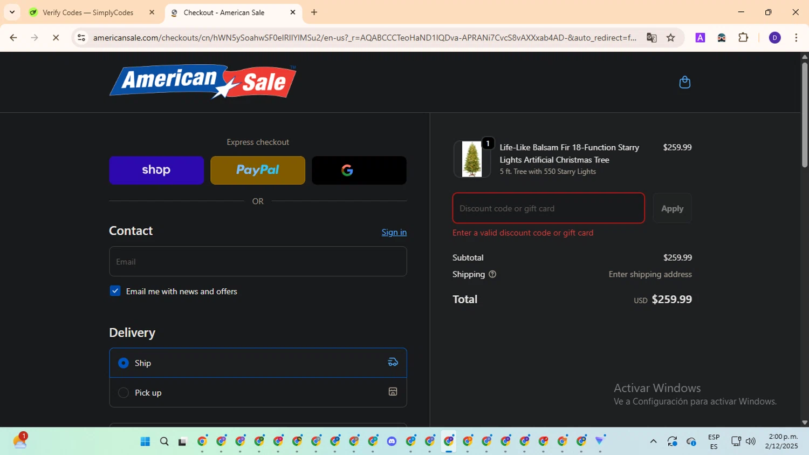Viewport: 809px width, 455px height.
Task: Open the clock showing 2:00 p. m.
Action: [781, 442]
